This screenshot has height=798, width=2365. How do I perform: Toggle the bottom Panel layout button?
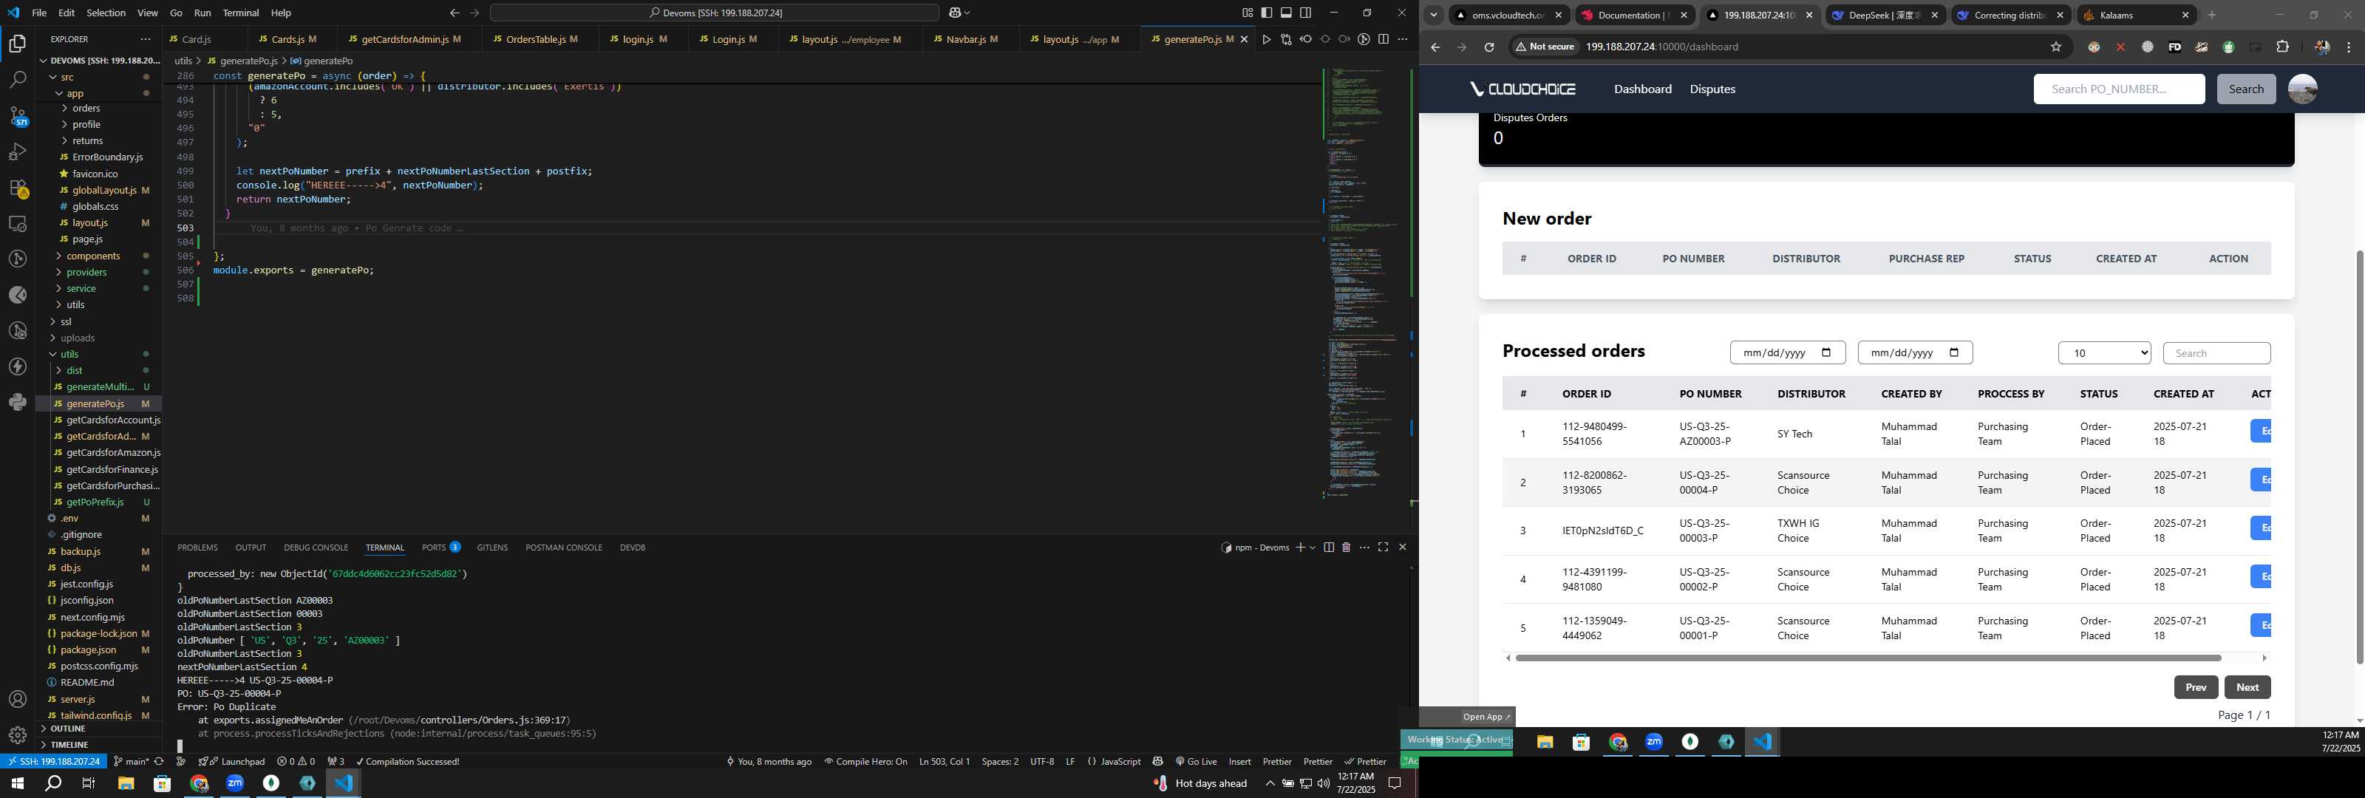point(1286,13)
